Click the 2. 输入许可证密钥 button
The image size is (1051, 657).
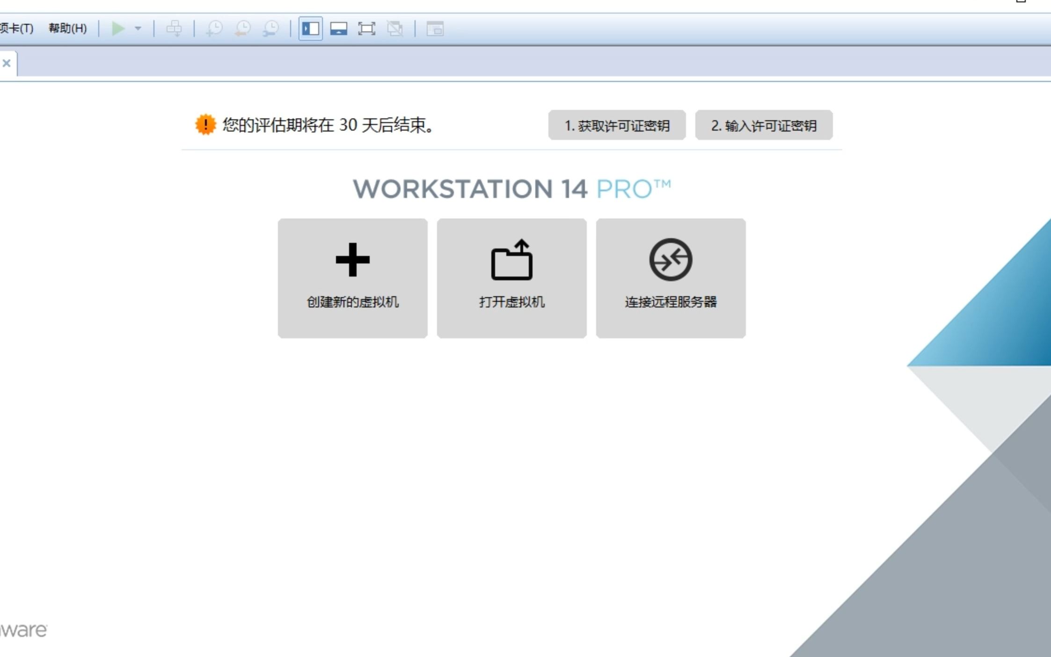click(764, 125)
